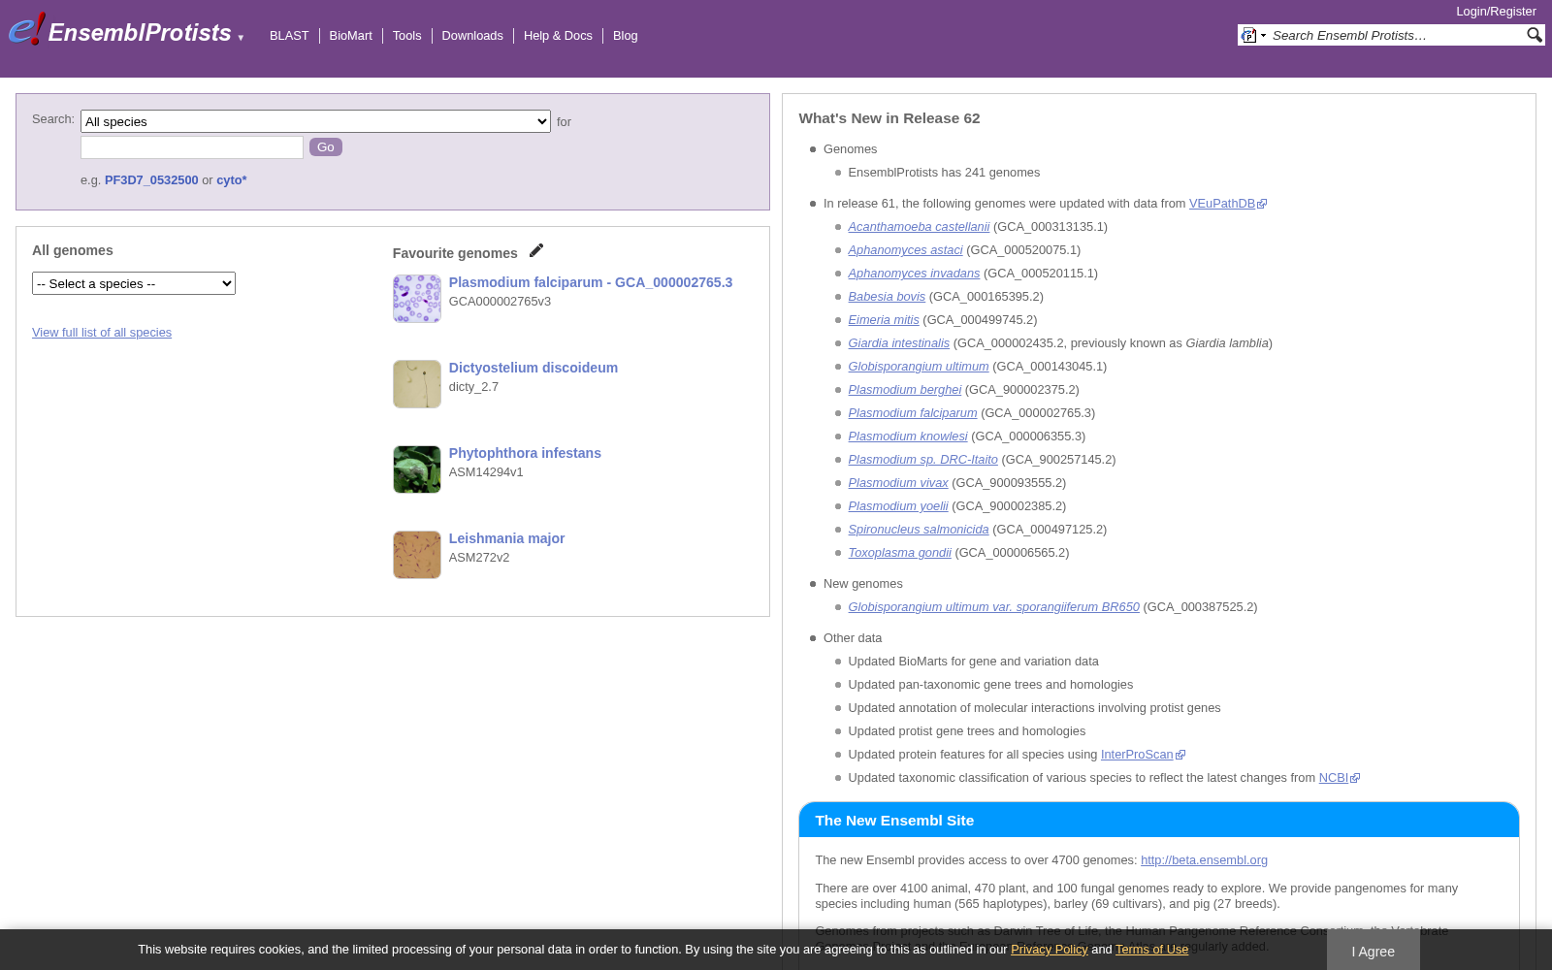The image size is (1552, 970).
Task: Open Leishmania major thumbnail image
Action: [x=417, y=555]
